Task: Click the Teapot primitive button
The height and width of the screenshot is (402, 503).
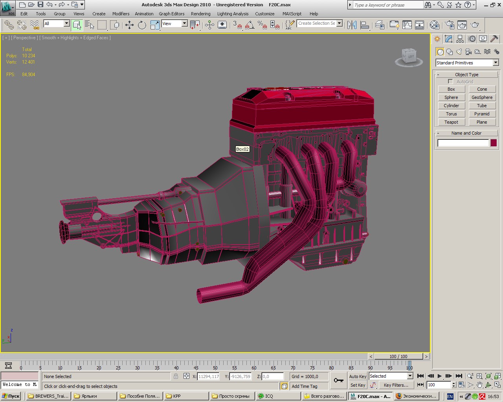Action: [x=451, y=122]
